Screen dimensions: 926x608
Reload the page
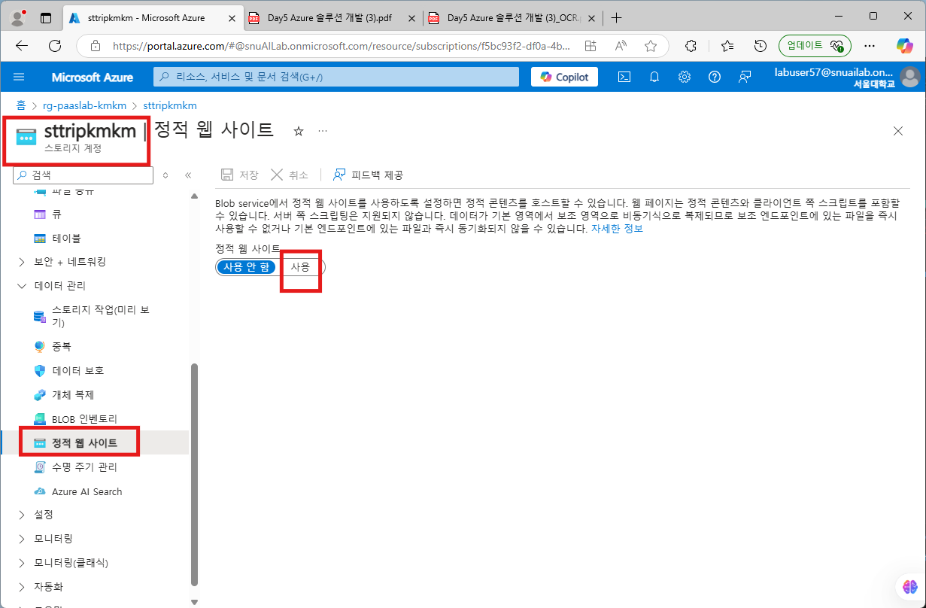pyautogui.click(x=55, y=46)
